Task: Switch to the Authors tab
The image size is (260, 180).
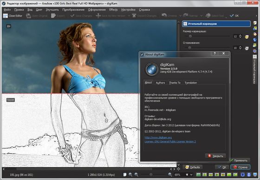Action: coord(160,83)
